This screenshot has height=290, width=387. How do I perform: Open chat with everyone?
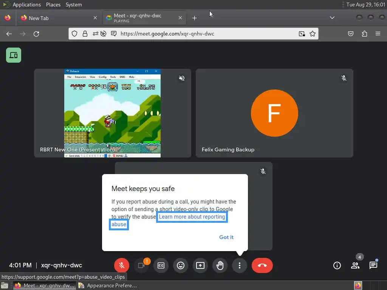[373, 265]
